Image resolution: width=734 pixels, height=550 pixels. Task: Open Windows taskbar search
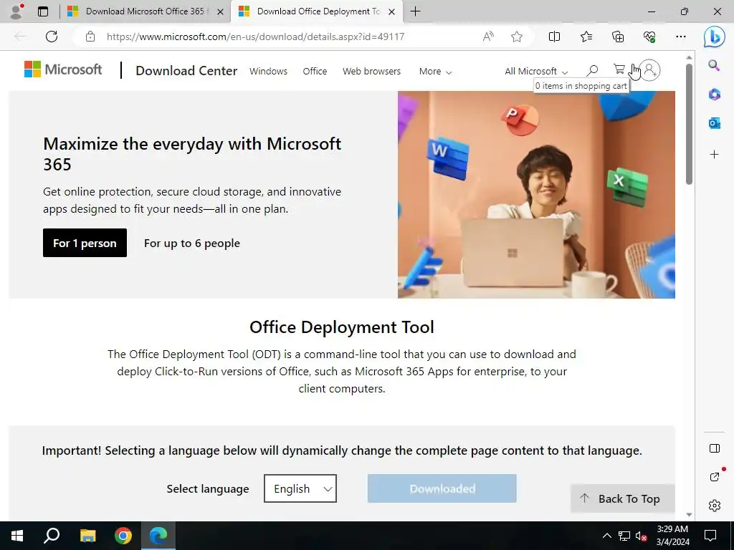[x=52, y=536]
